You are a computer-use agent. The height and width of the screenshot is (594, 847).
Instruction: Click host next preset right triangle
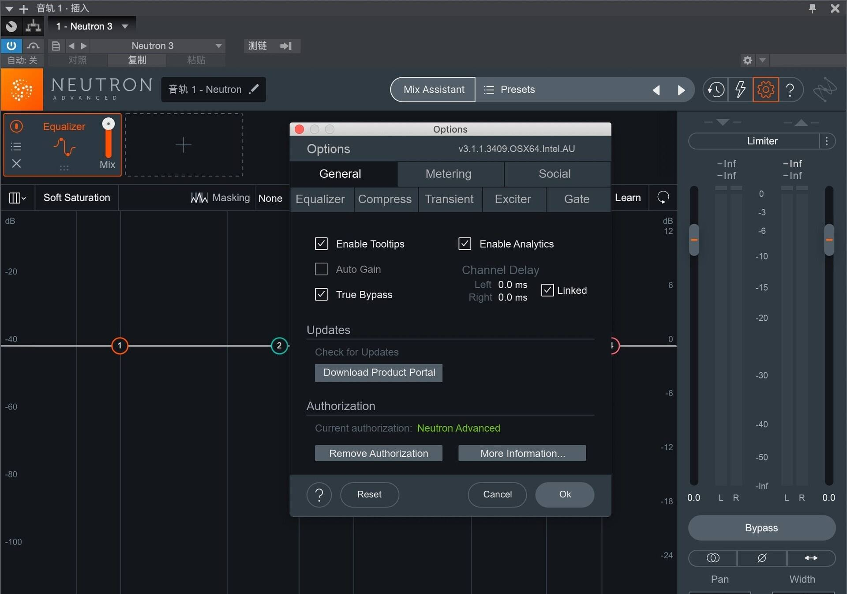pyautogui.click(x=84, y=45)
